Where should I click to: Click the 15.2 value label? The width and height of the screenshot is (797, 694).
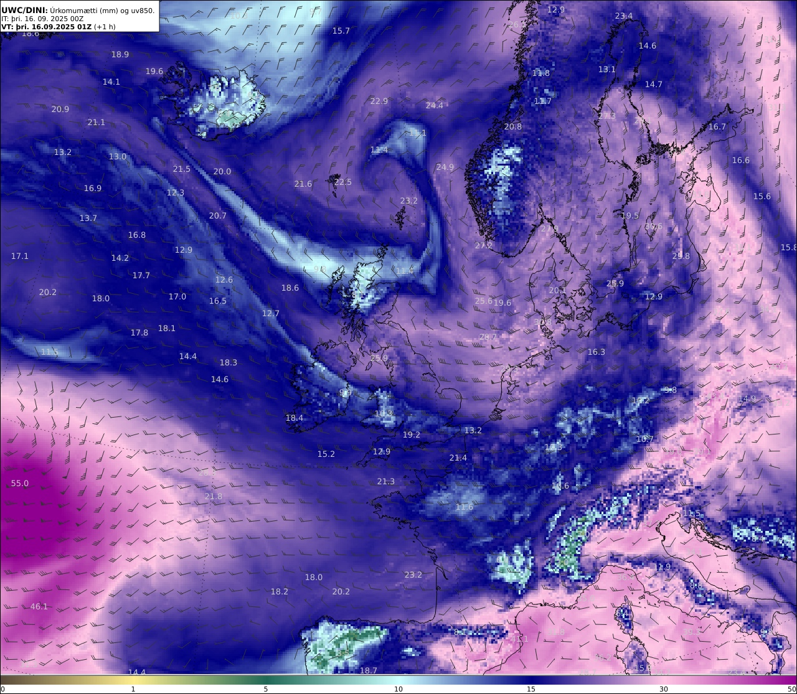326,454
